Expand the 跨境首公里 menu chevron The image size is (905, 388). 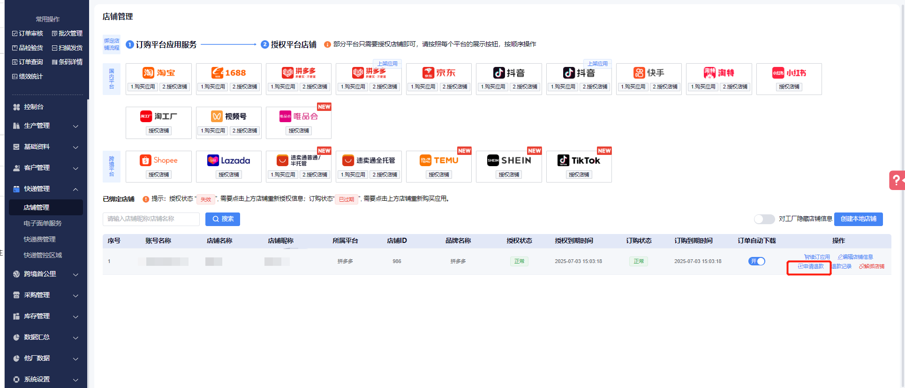tap(75, 274)
